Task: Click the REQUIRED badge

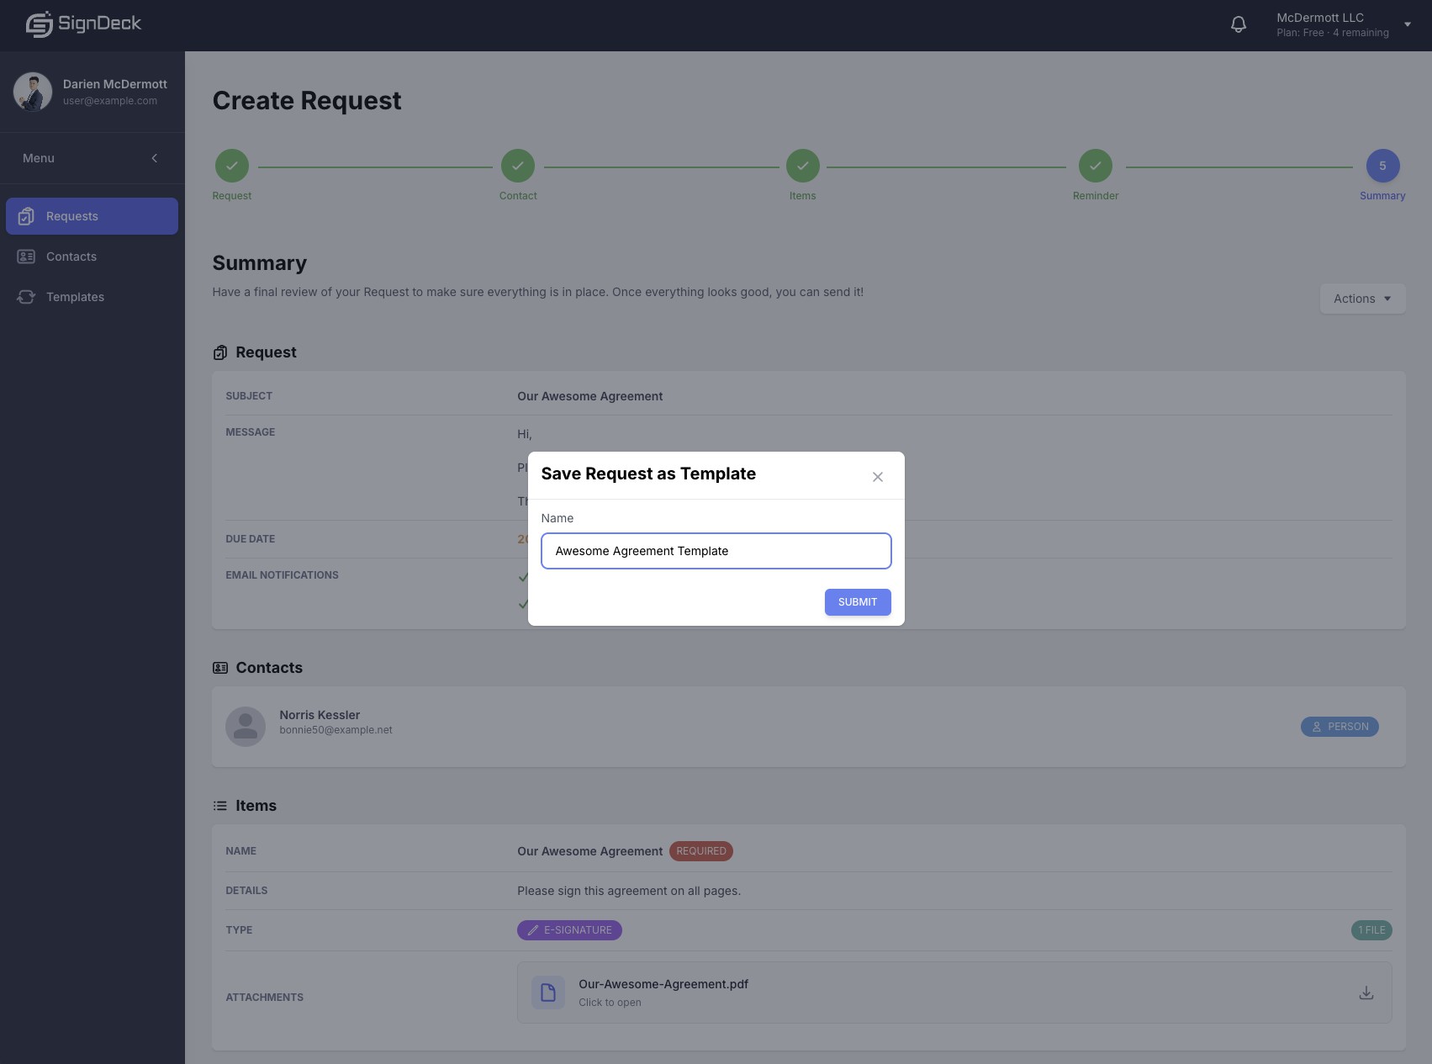Action: (701, 851)
